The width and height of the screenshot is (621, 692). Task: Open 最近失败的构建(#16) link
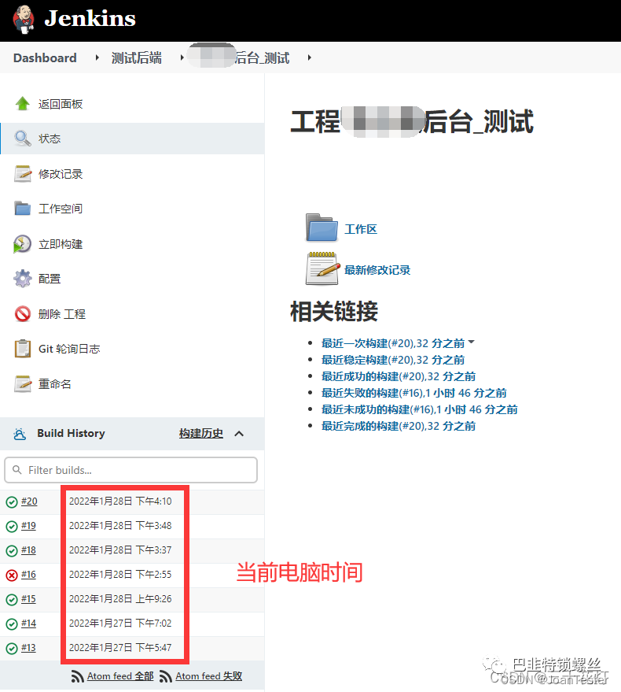point(413,393)
